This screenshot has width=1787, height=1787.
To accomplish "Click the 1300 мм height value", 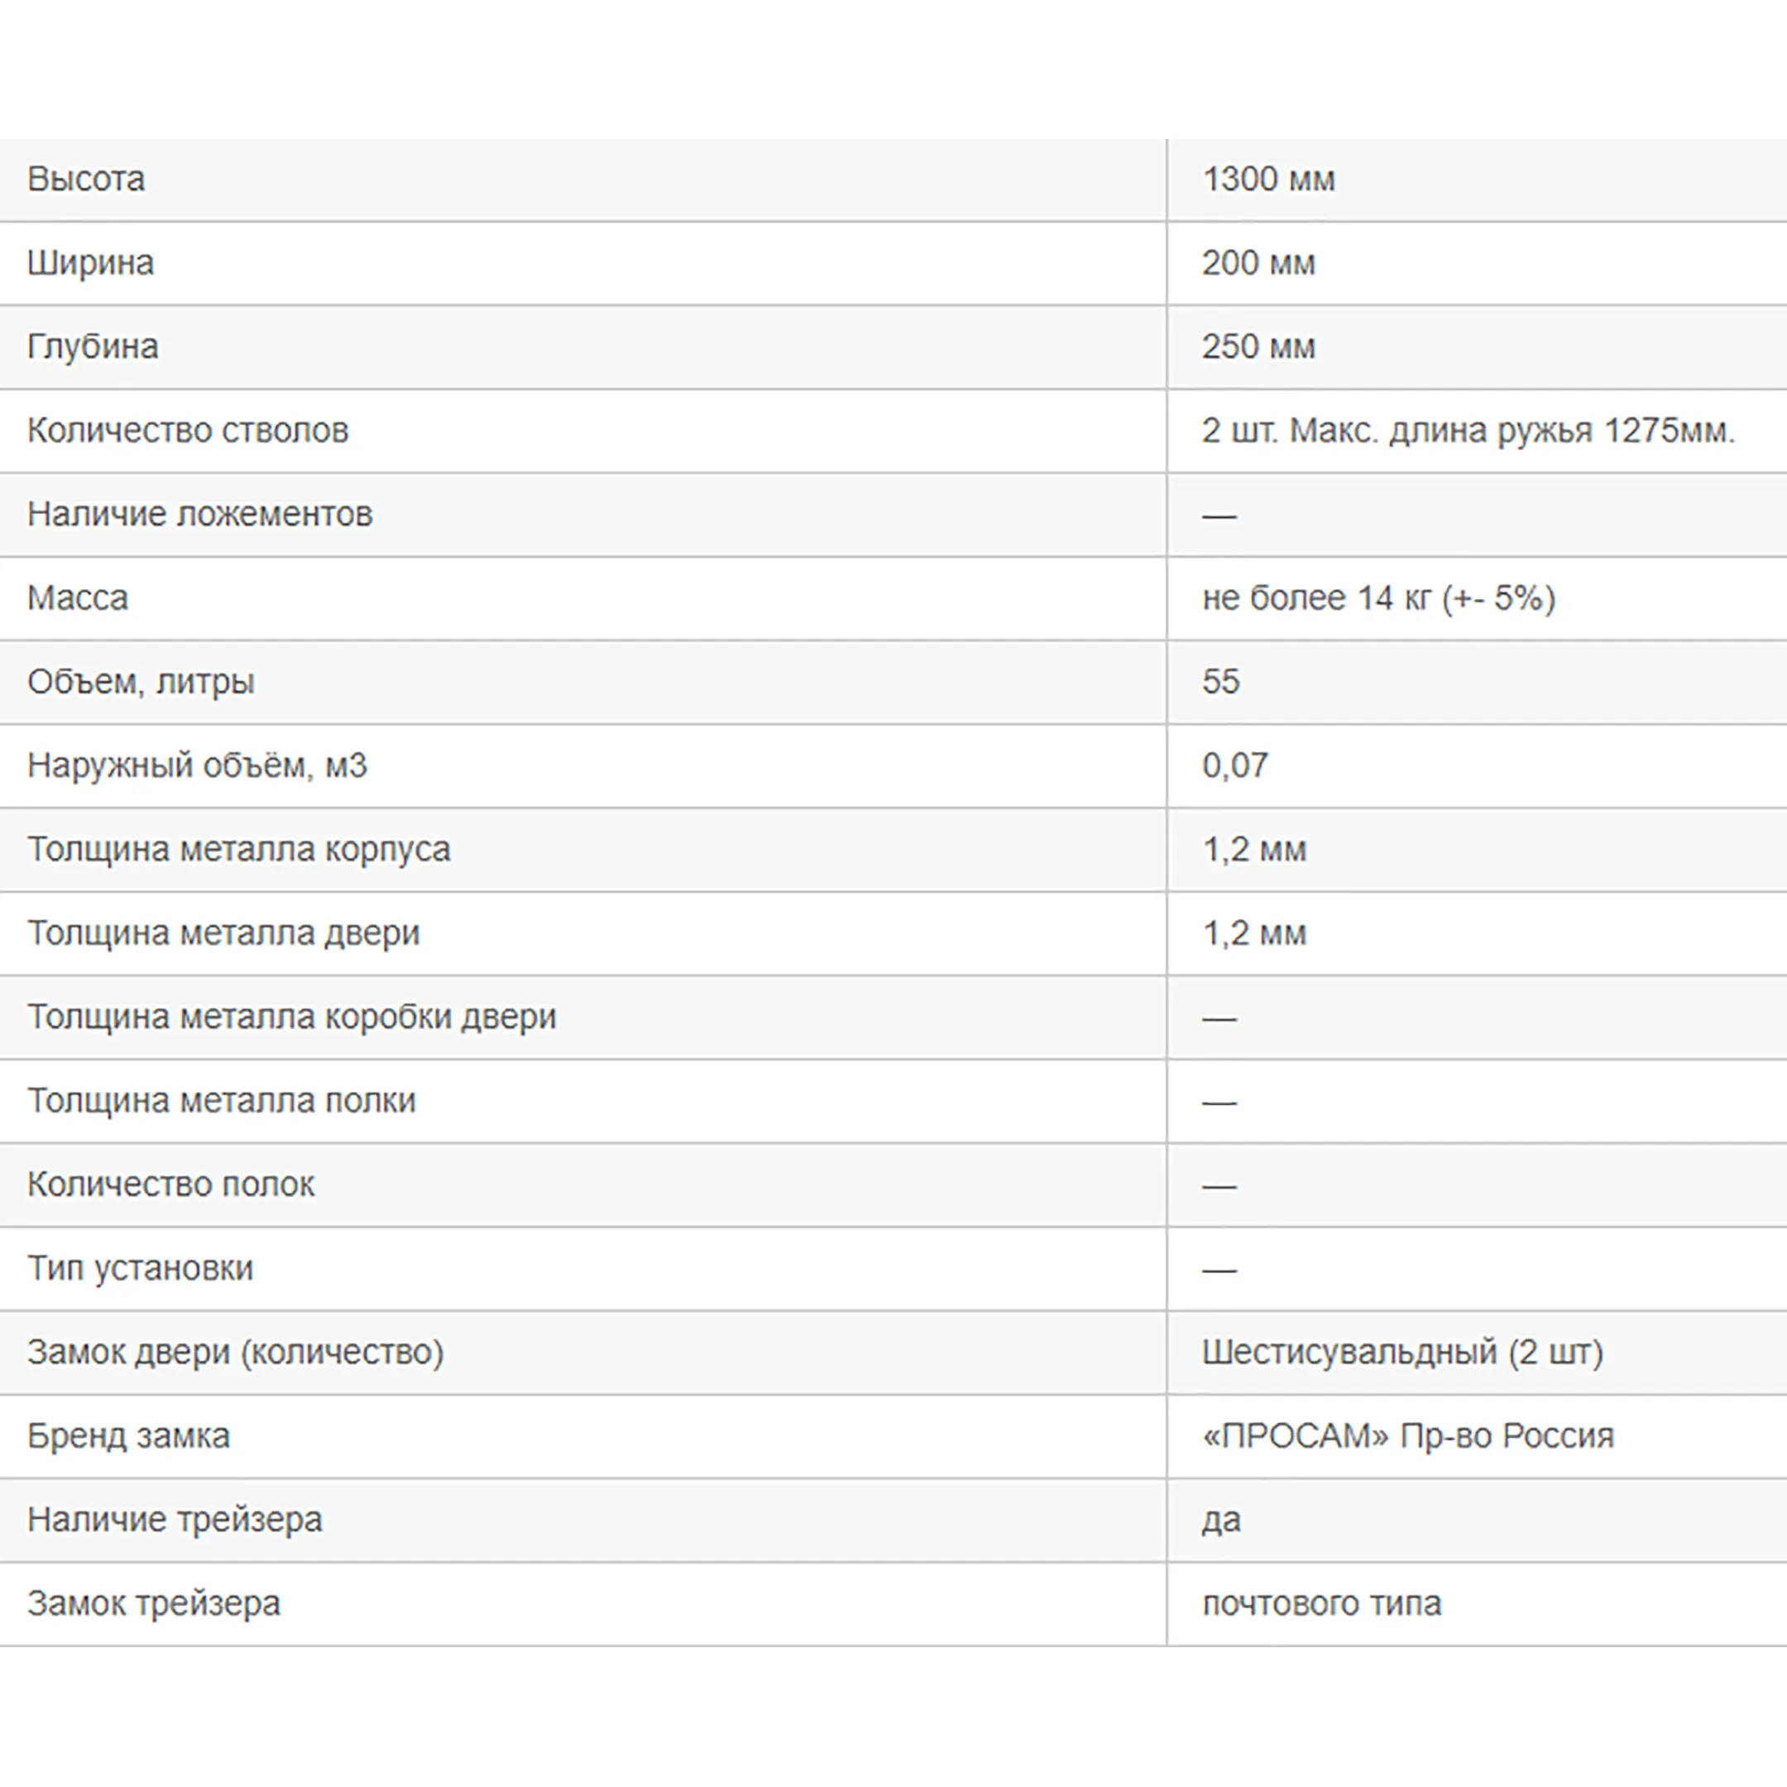I will point(1268,180).
